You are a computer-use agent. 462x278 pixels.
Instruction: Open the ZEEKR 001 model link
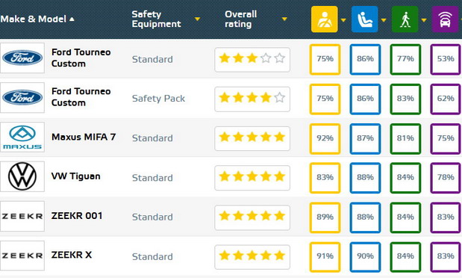pos(77,216)
